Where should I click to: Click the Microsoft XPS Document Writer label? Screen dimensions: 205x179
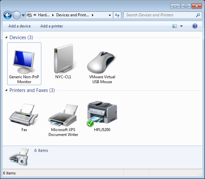pyautogui.click(x=63, y=132)
